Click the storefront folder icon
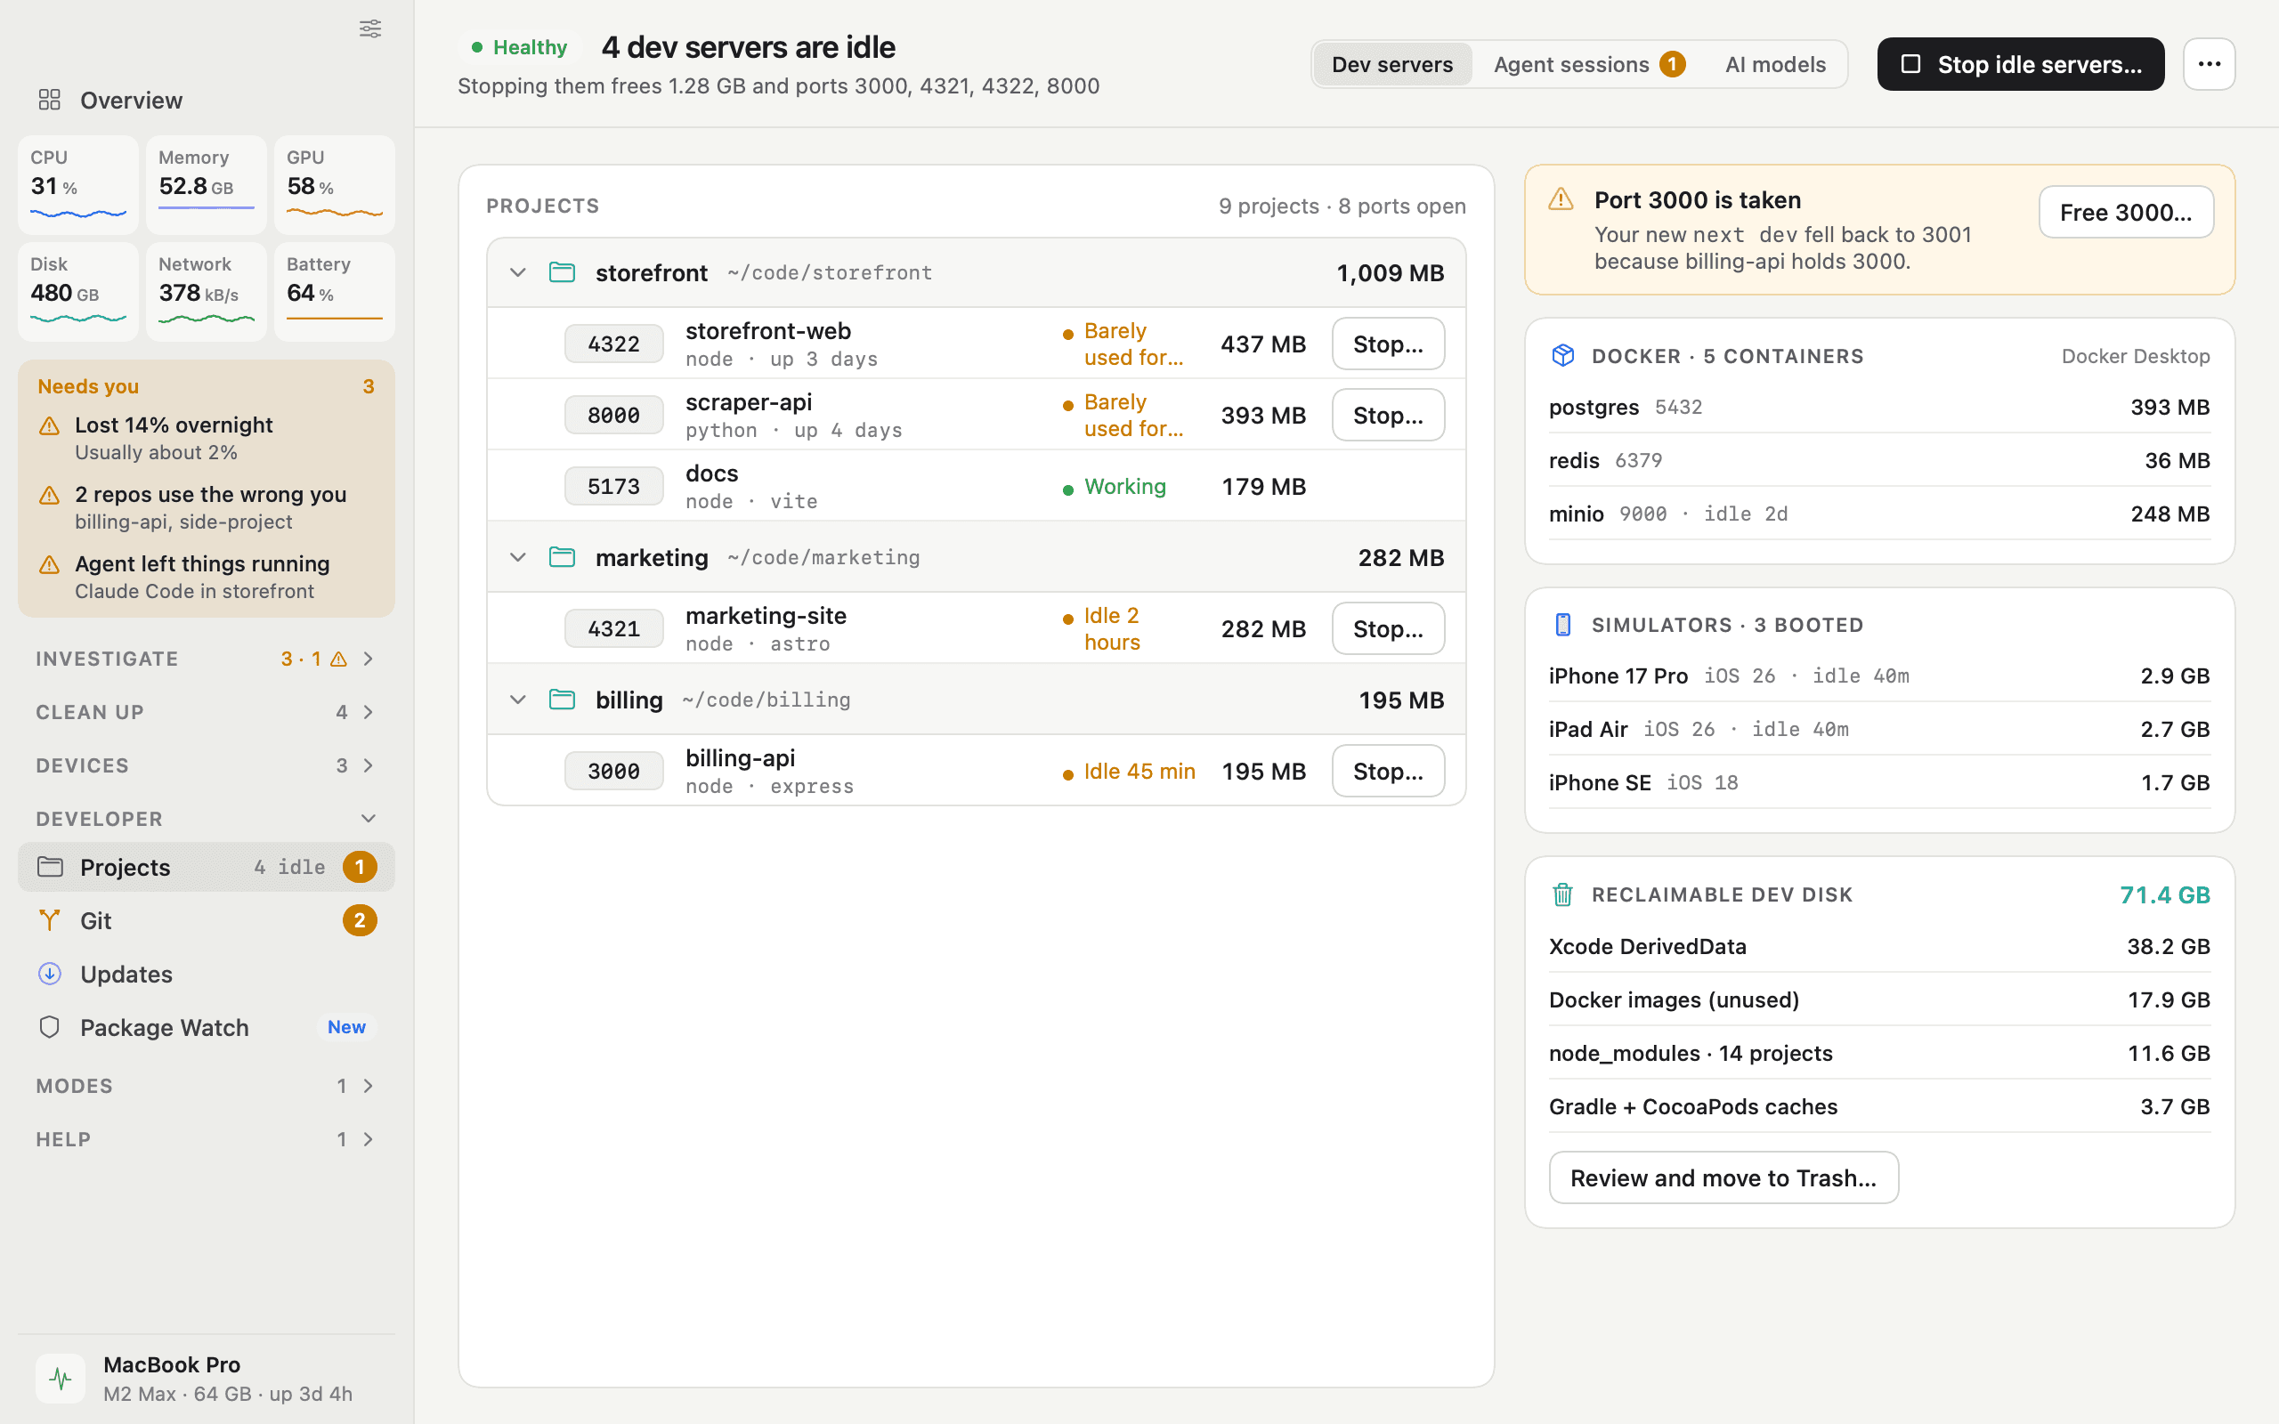 (563, 272)
